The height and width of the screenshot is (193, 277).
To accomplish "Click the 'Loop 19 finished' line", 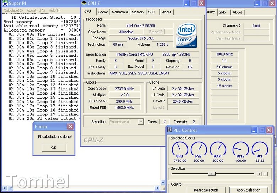I will click(x=44, y=114).
